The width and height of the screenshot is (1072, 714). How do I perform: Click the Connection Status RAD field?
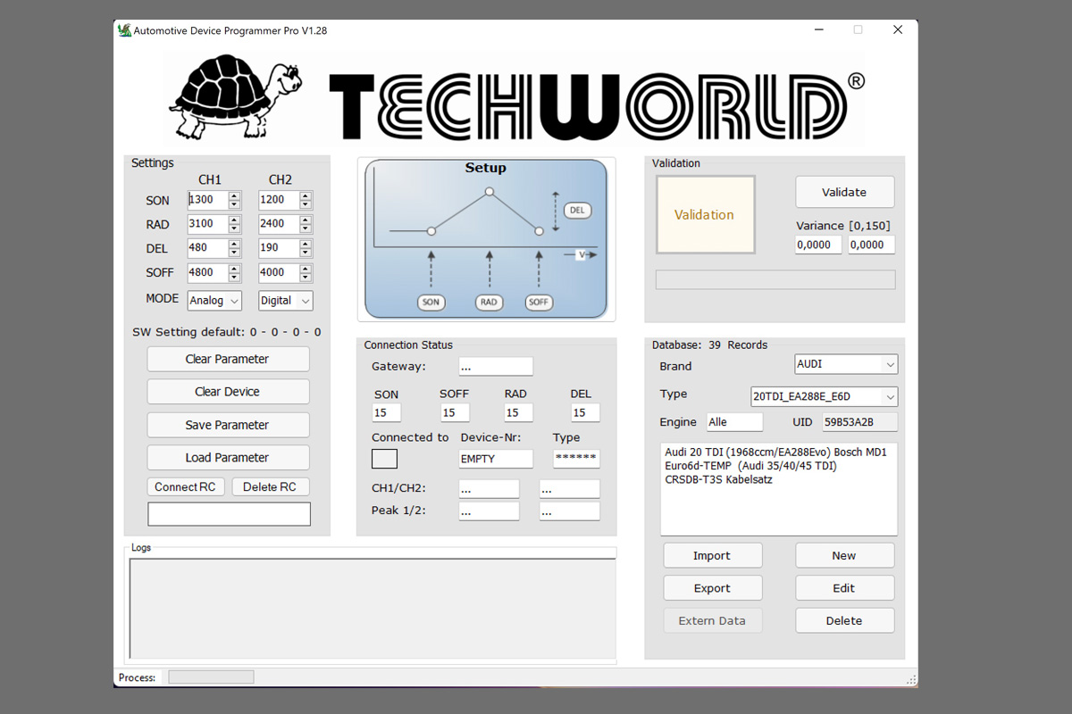(x=518, y=412)
